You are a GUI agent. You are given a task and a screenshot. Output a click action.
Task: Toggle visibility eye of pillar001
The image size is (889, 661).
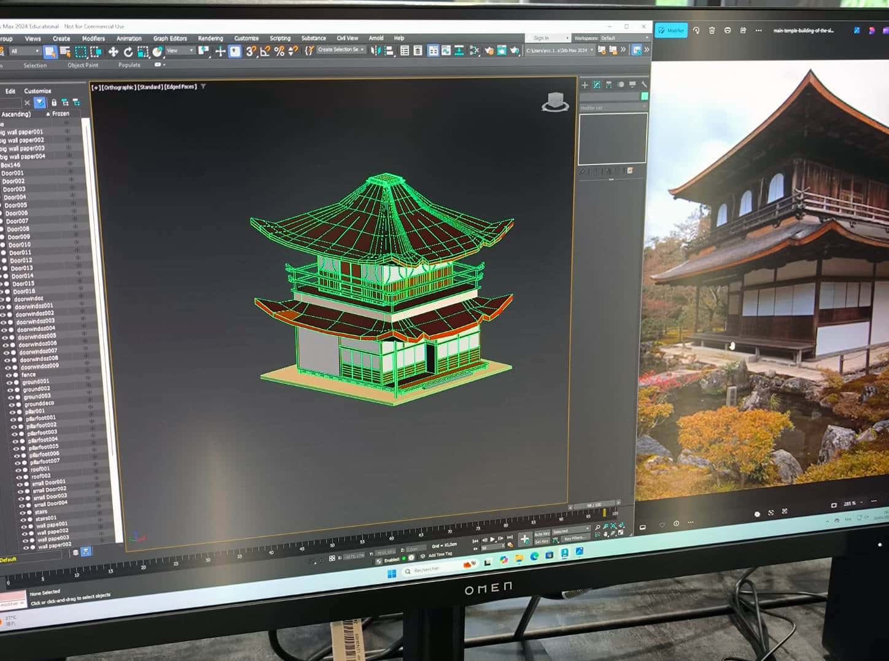click(x=11, y=411)
